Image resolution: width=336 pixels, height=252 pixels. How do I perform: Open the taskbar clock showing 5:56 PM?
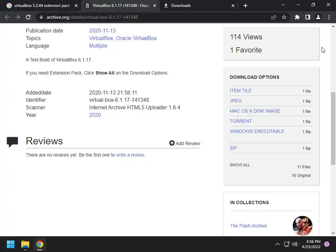tap(311, 244)
